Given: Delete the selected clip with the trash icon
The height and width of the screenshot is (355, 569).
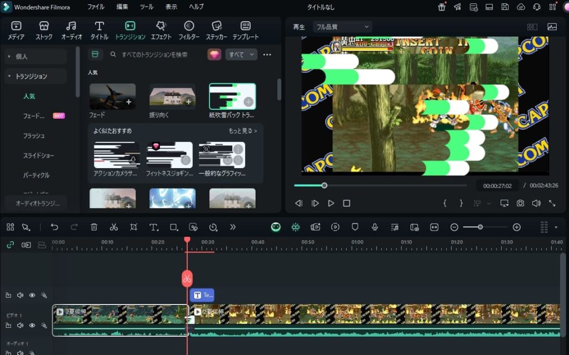Looking at the screenshot, I should (x=94, y=227).
